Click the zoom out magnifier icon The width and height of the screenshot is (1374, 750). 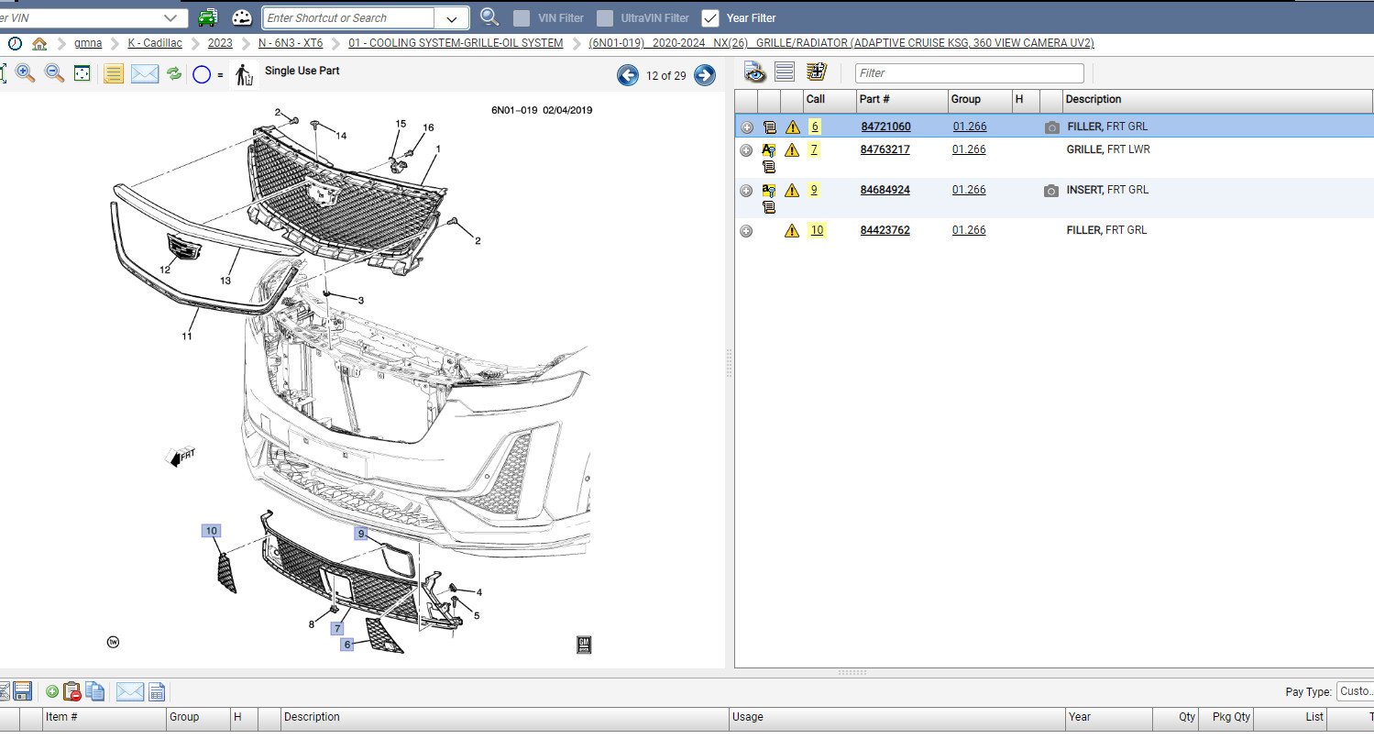pyautogui.click(x=54, y=73)
